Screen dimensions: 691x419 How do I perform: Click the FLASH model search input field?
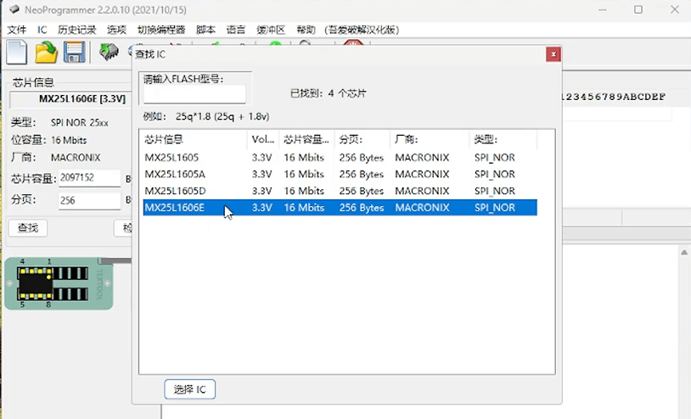194,94
